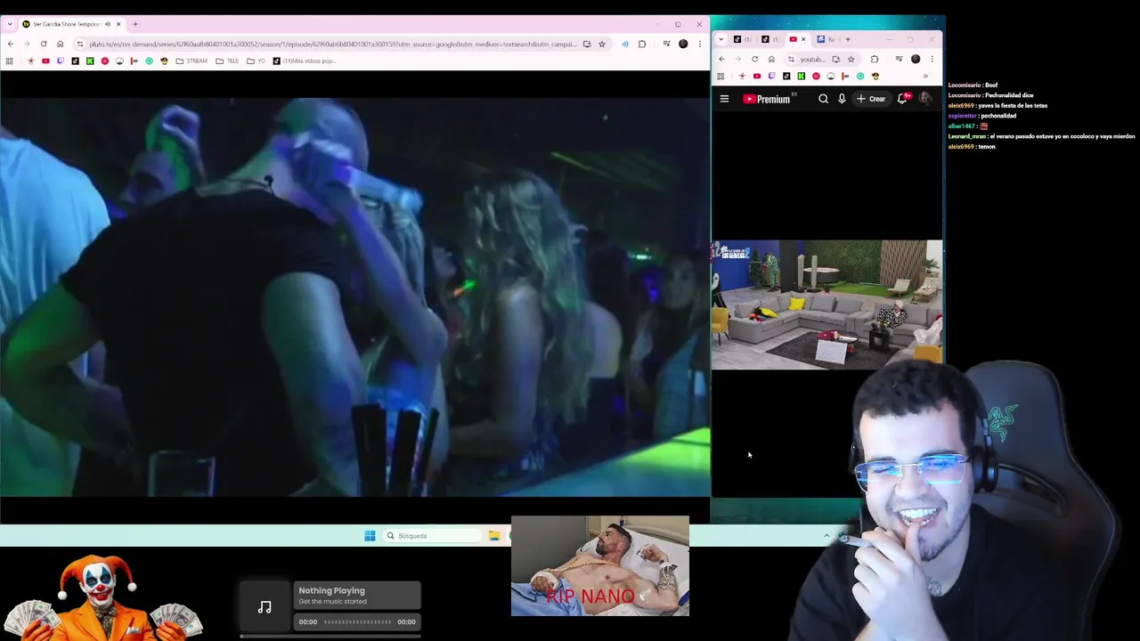Click the music note widget icon
Viewport: 1140px width, 641px height.
(x=265, y=607)
